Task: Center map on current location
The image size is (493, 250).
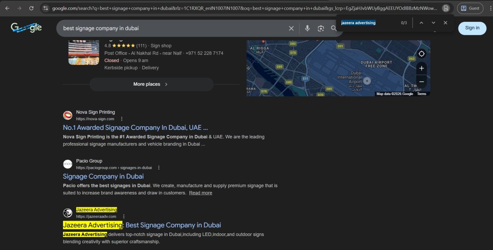Action: [x=421, y=54]
